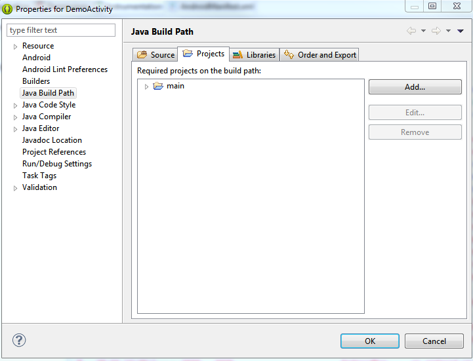Image resolution: width=473 pixels, height=361 pixels.
Task: Select Java Build Path entry
Action: click(48, 93)
